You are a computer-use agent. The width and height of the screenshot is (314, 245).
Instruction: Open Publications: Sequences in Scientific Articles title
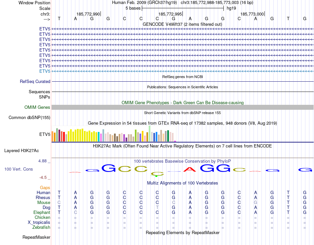point(182,87)
